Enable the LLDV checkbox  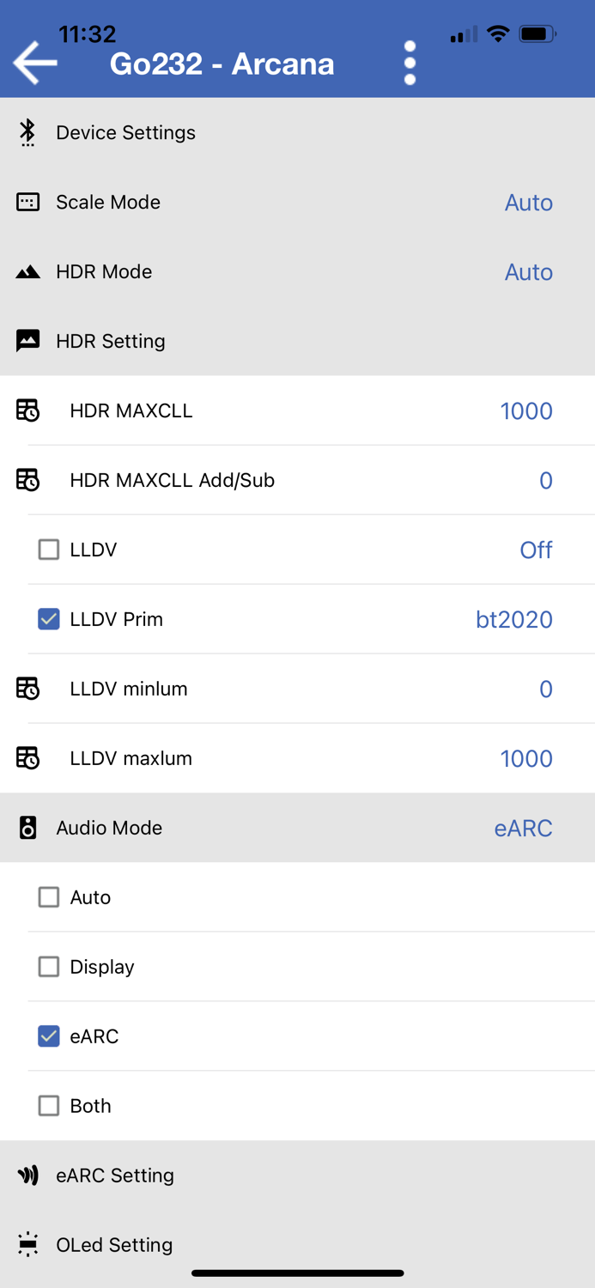[x=49, y=550]
